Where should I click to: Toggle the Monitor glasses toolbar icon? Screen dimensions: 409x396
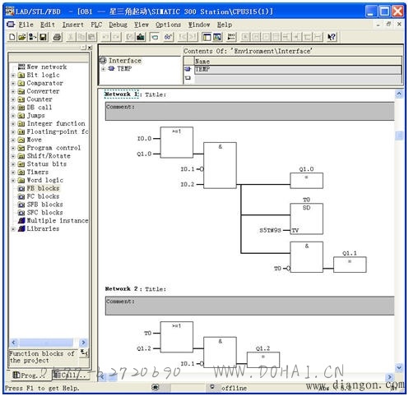pyautogui.click(x=168, y=37)
